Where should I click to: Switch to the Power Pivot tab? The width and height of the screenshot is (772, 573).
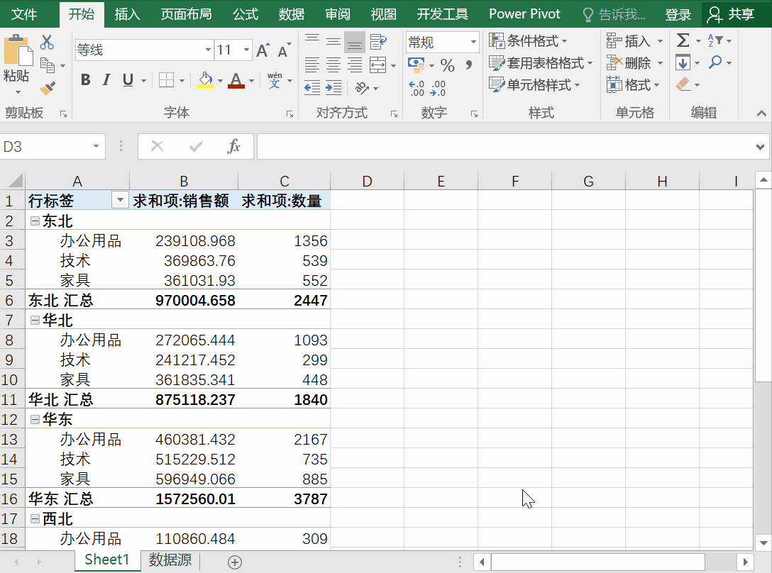(x=524, y=14)
